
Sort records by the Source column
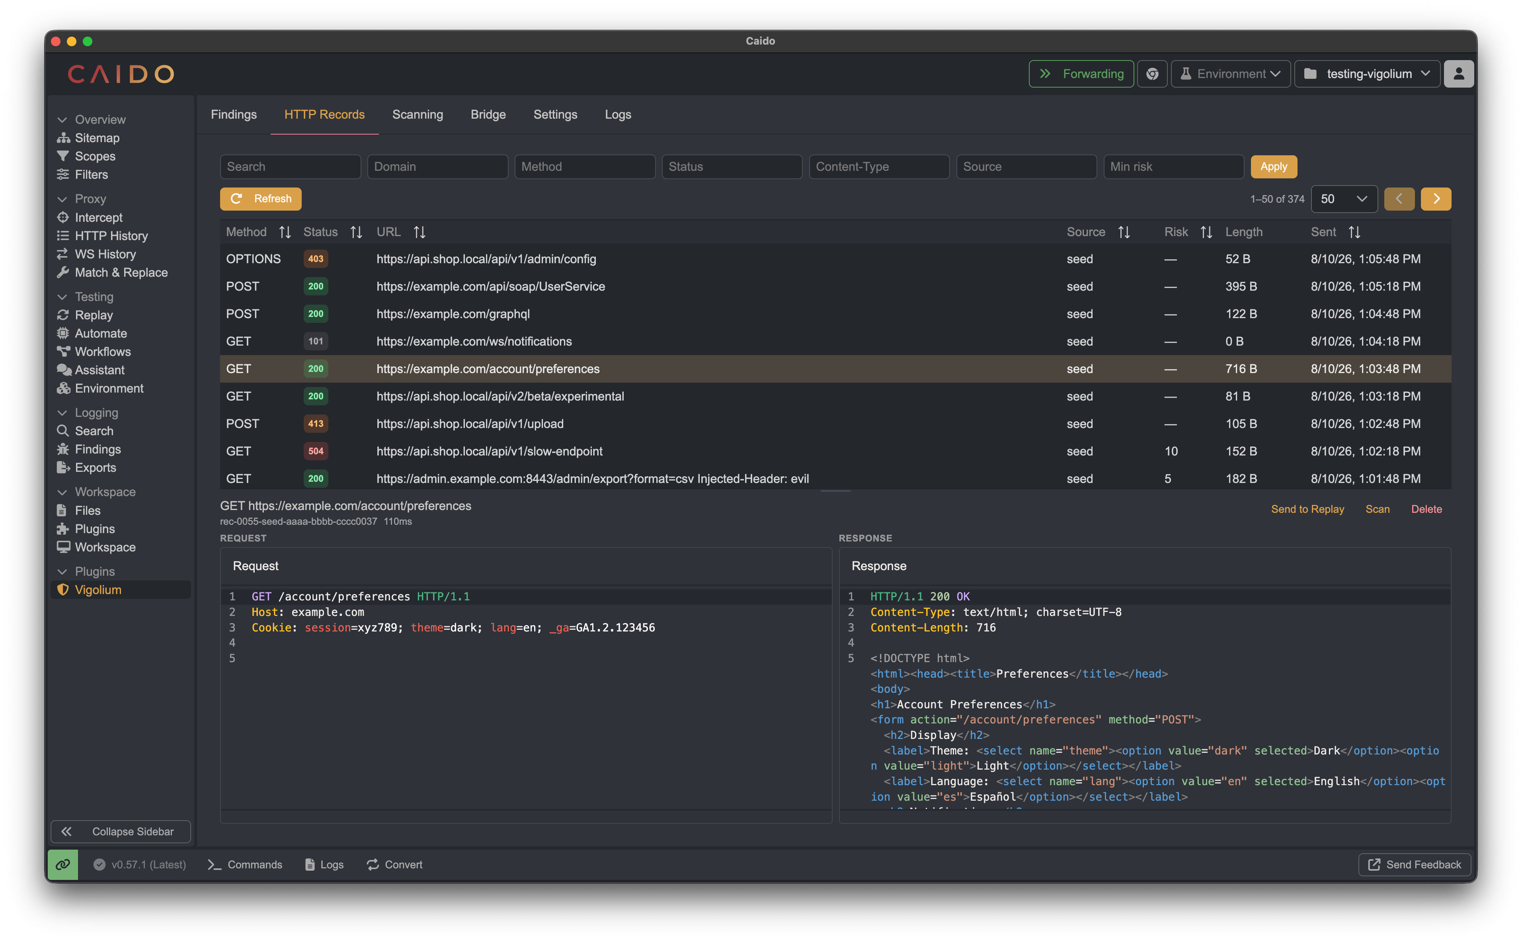[1124, 233]
